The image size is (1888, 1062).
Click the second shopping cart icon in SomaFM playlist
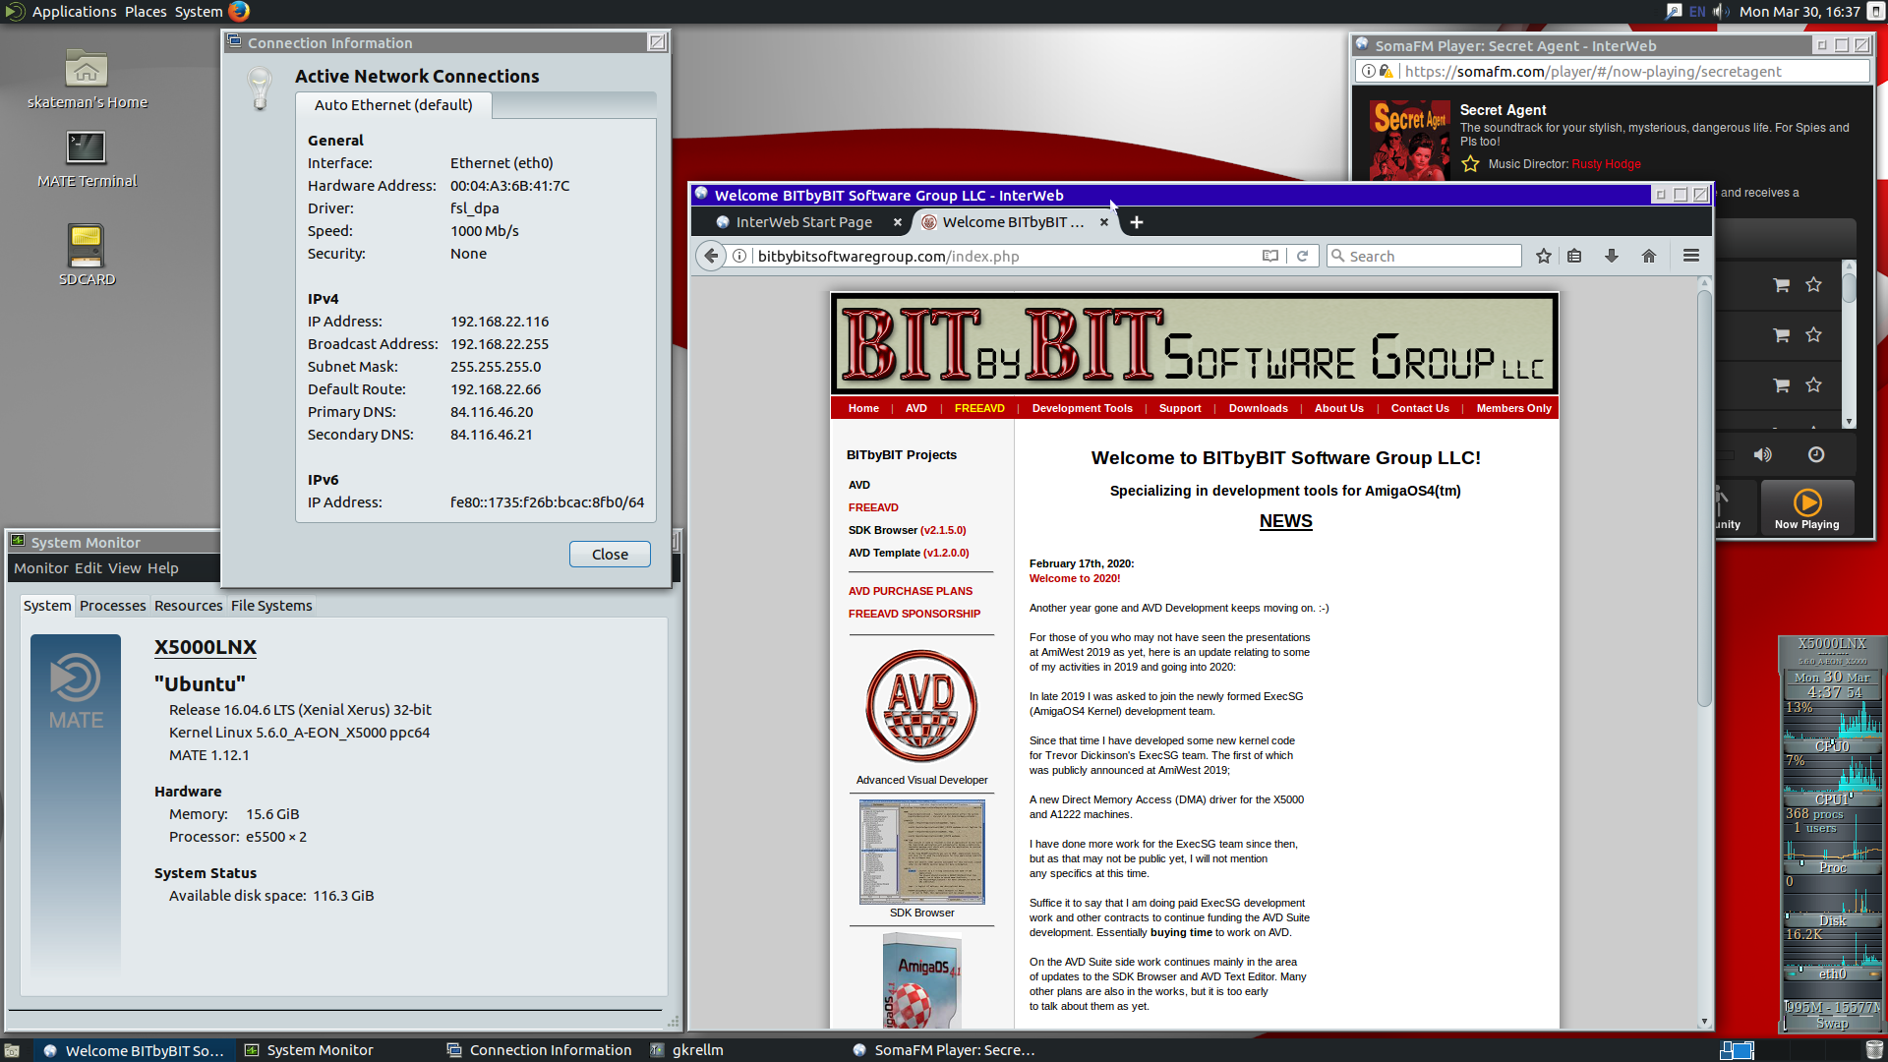[1781, 335]
